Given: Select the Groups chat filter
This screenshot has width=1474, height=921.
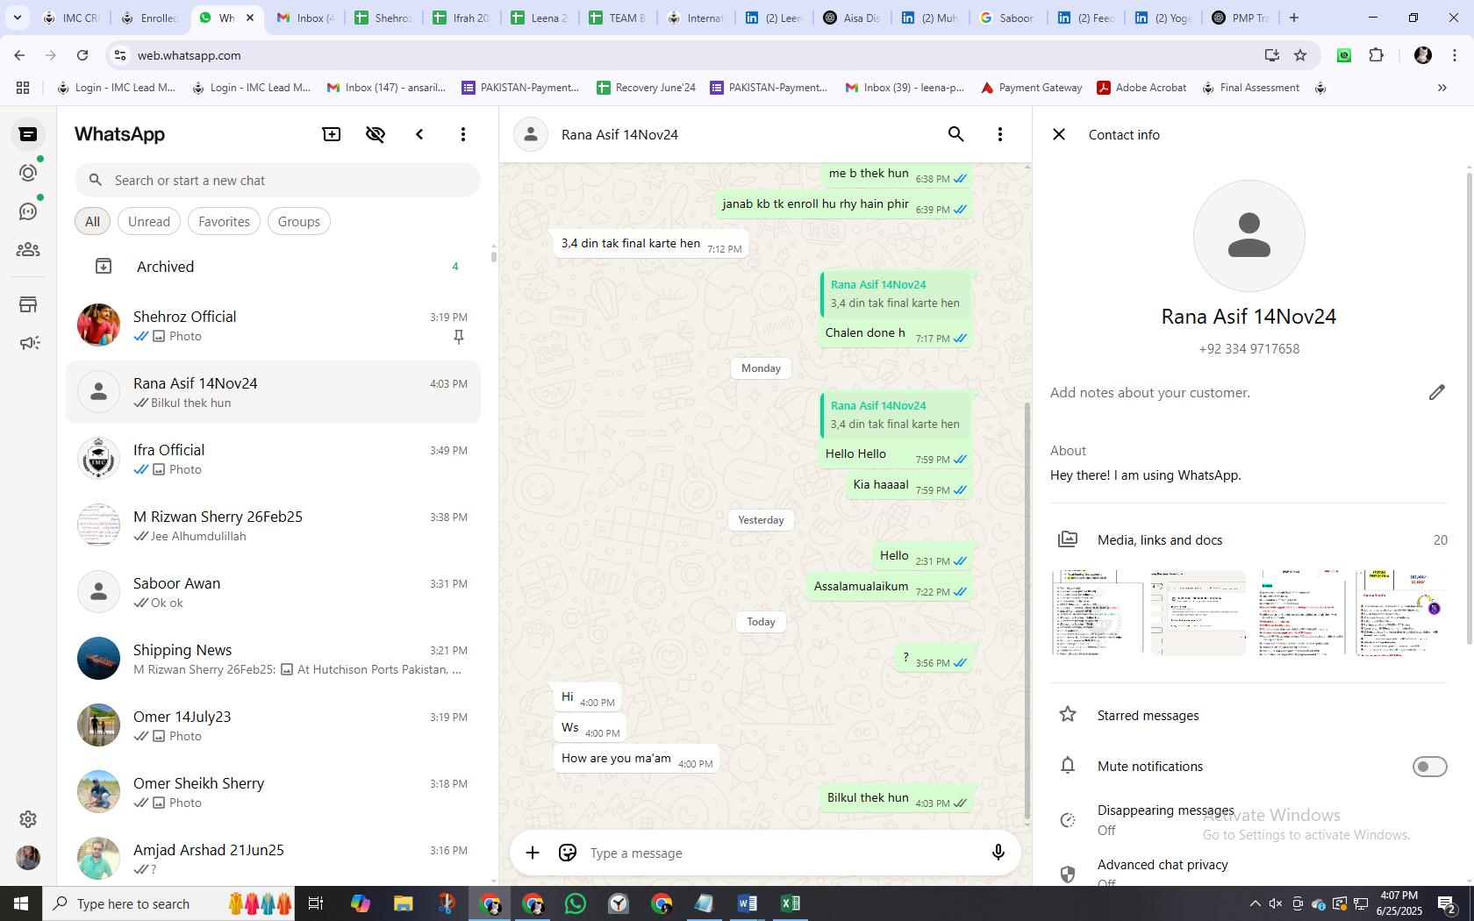Looking at the screenshot, I should coord(299,222).
